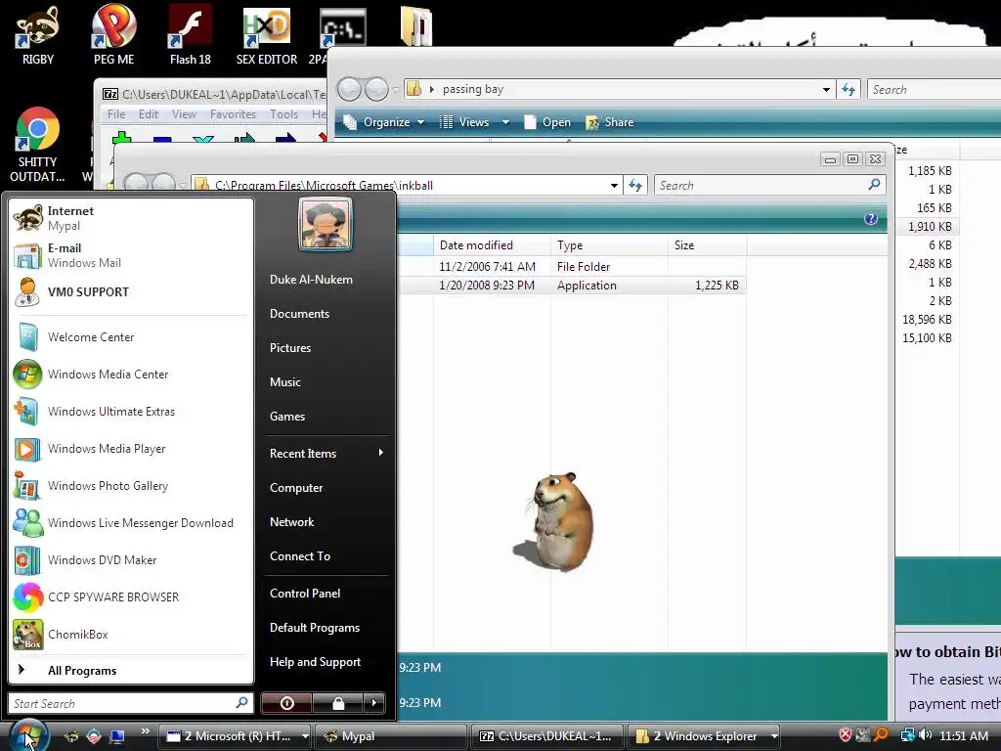Open Control Panel

(x=305, y=594)
